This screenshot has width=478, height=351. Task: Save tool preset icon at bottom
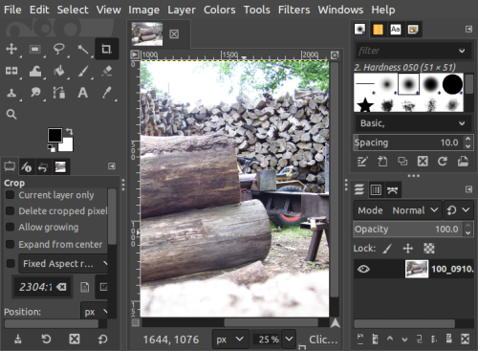18,339
